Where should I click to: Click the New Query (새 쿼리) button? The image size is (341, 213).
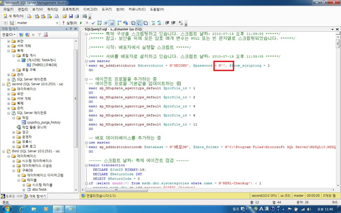(14, 16)
